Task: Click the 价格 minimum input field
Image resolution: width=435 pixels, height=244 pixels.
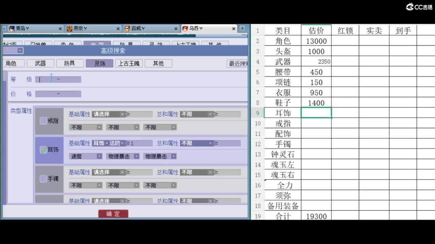Action: point(46,94)
